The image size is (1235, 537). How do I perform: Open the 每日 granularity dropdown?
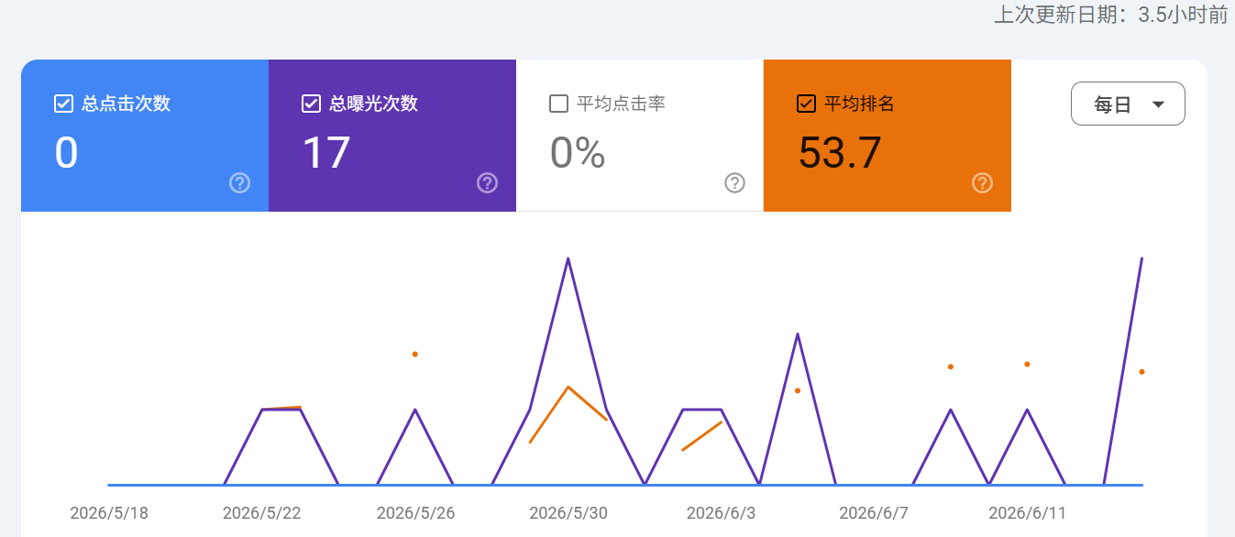1128,104
